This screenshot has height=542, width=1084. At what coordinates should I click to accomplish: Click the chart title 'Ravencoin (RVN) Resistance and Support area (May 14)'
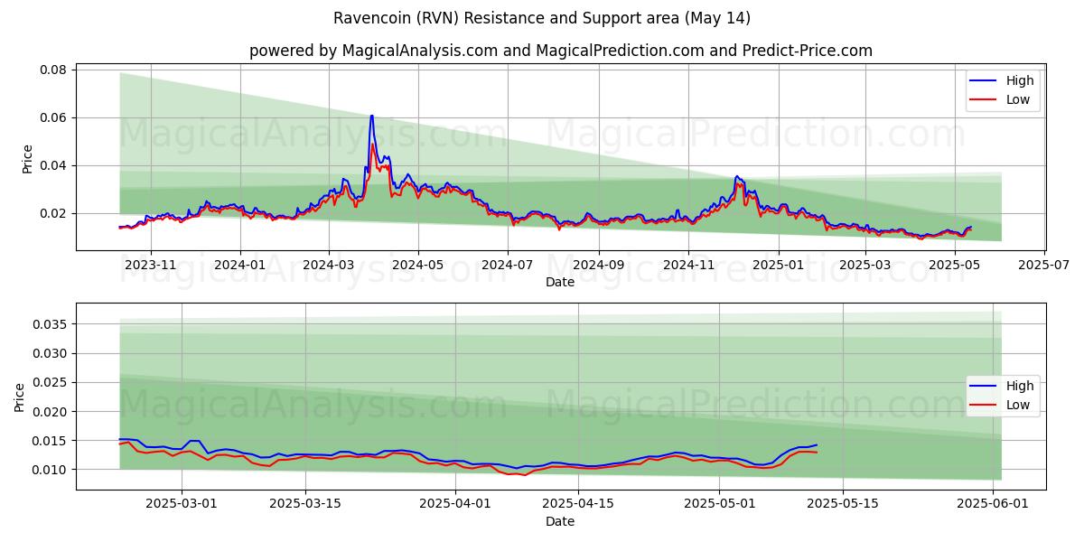pyautogui.click(x=542, y=18)
